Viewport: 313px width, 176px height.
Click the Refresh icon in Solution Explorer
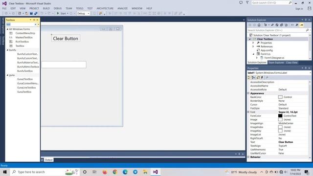point(277,25)
